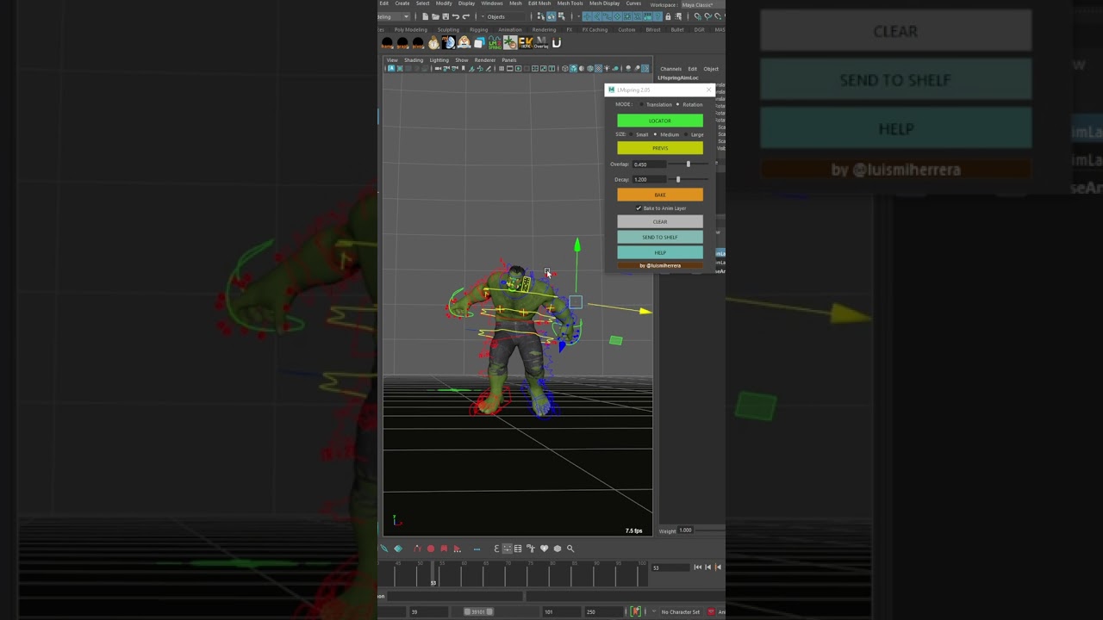
Task: Click the time range slider bar
Action: (x=479, y=611)
